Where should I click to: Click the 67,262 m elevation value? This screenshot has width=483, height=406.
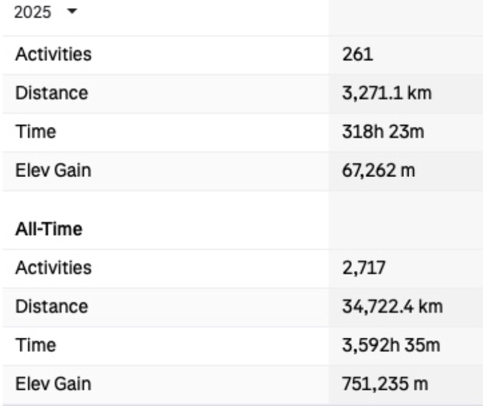coord(380,171)
